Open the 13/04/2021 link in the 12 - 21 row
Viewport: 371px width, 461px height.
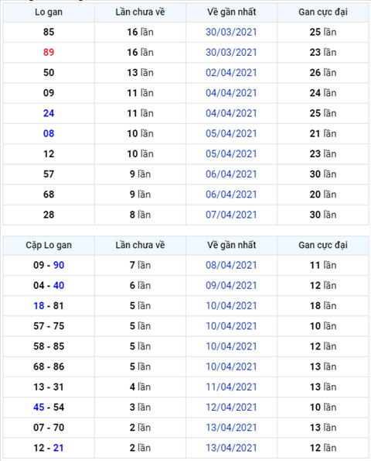coord(231,448)
